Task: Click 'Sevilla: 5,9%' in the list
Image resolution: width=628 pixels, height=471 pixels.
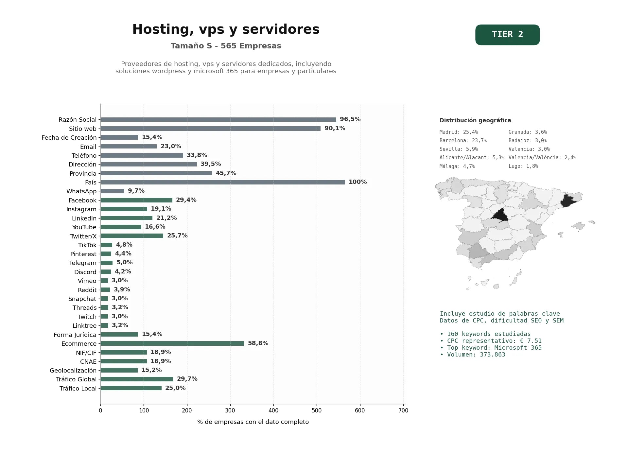Action: point(459,149)
